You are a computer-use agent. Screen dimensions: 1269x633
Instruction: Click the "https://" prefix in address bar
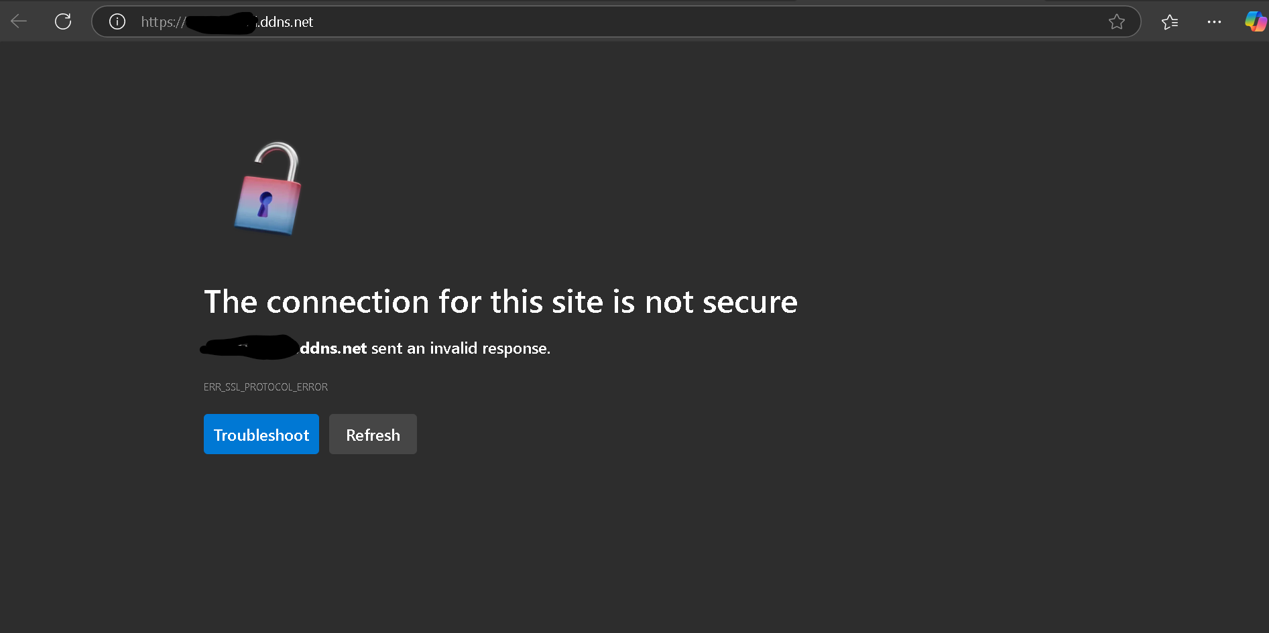(162, 22)
